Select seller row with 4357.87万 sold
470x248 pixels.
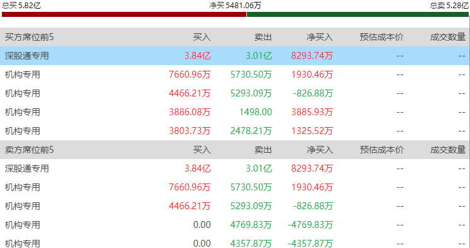pos(235,242)
